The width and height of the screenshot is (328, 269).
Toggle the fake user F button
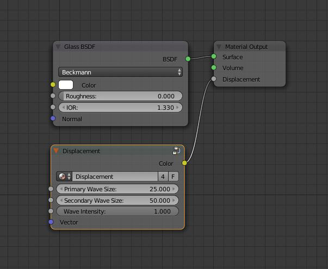coord(173,177)
